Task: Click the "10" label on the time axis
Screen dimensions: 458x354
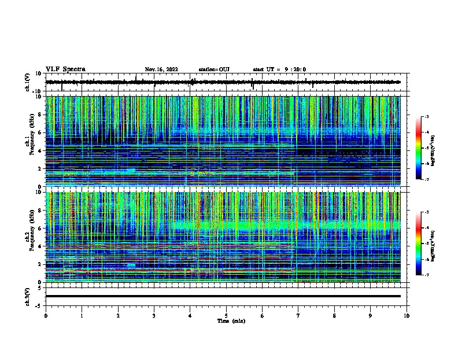Action: tap(407, 316)
